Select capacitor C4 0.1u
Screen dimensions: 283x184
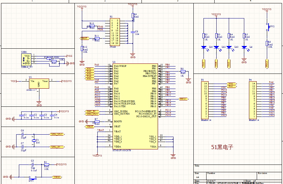(x=52, y=115)
